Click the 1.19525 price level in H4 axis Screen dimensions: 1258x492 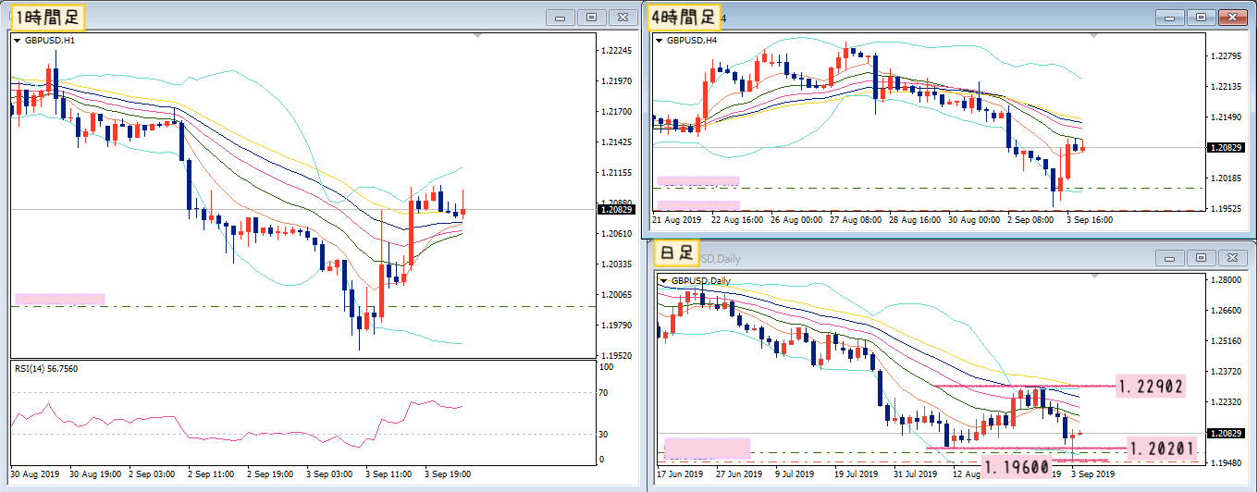point(1227,208)
